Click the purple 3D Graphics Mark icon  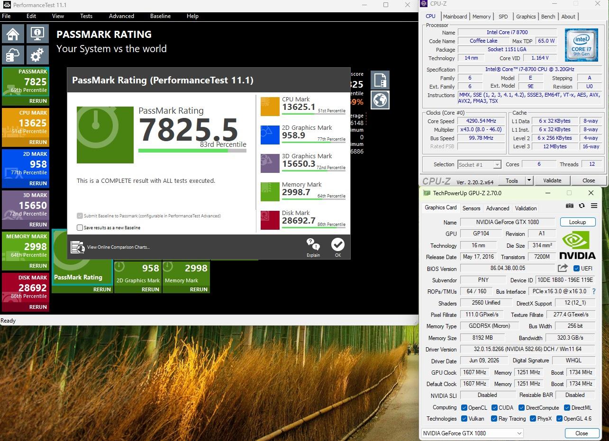[x=270, y=163]
